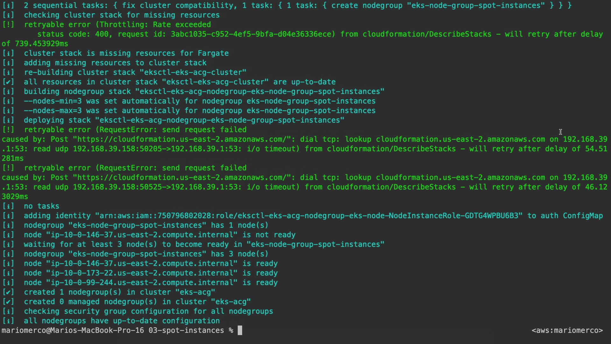
Task: Click the [i] marker before 'all nodegroups have up-to-date configuration'
Action: coord(8,321)
